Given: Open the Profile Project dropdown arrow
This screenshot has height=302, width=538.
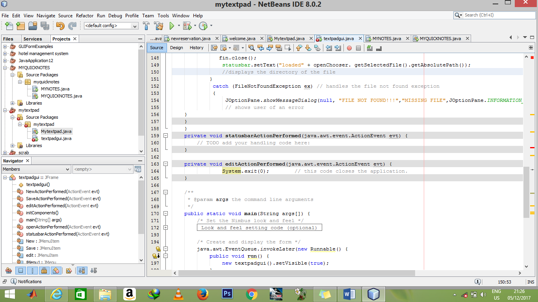Looking at the screenshot, I should [x=211, y=26].
